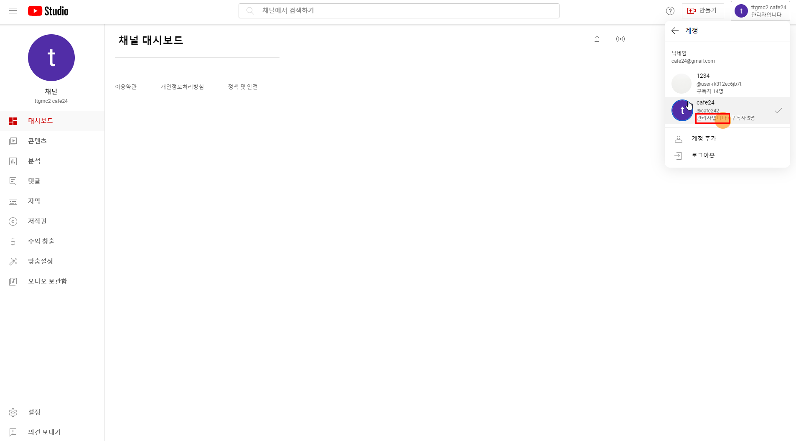
Task: Click the go live broadcast icon
Action: point(620,39)
